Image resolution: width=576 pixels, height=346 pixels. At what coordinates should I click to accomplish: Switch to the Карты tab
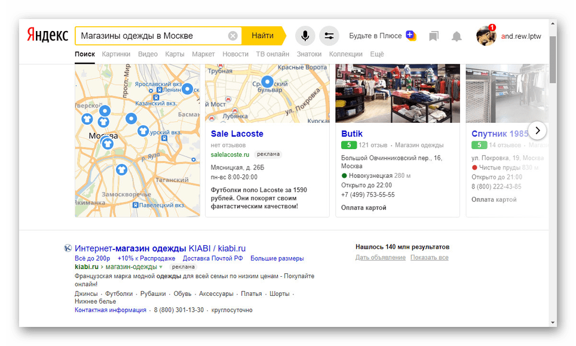pyautogui.click(x=174, y=54)
